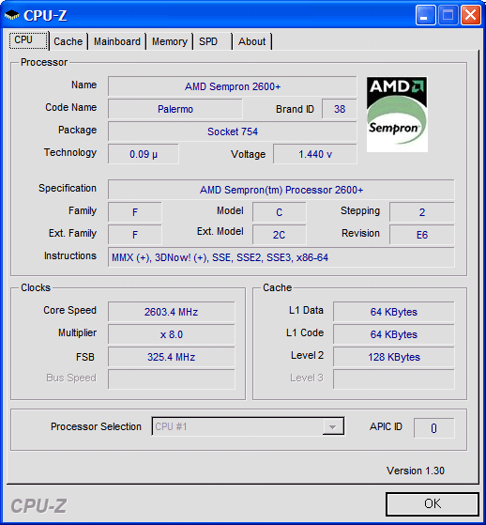This screenshot has width=486, height=525.
Task: Minimize the CPU-Z window
Action: coord(425,15)
